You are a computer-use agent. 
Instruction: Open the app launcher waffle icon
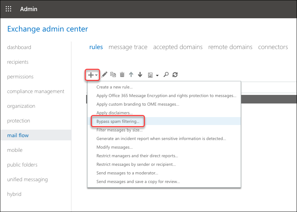[9, 9]
